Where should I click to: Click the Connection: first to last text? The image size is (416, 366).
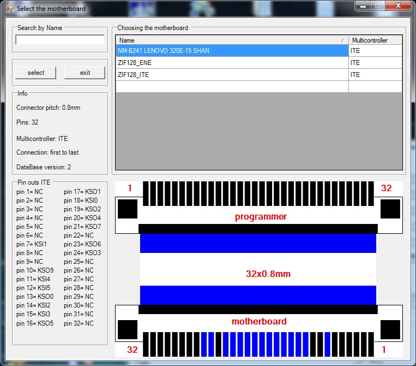point(47,152)
